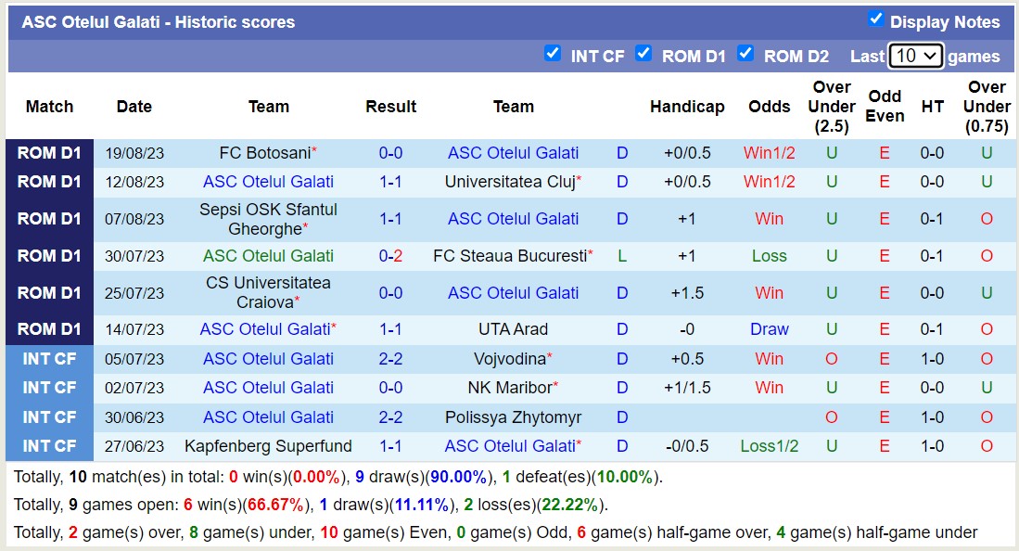Click the NK Maribor team name
The image size is (1019, 551).
pyautogui.click(x=510, y=388)
